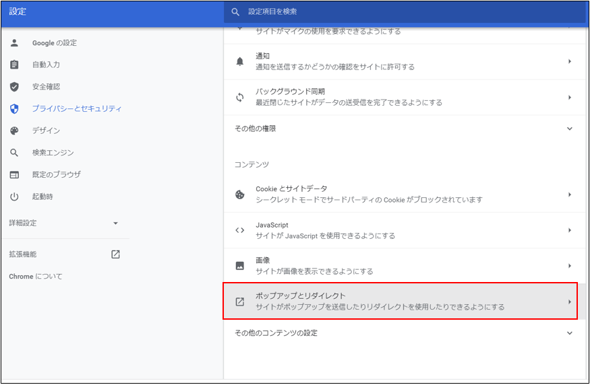Click the palette icon for デザイン

coord(14,131)
